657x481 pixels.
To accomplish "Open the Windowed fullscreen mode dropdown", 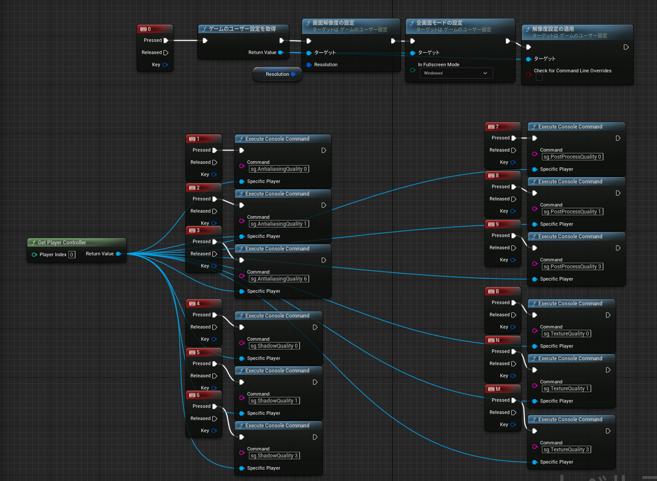I will [x=456, y=73].
